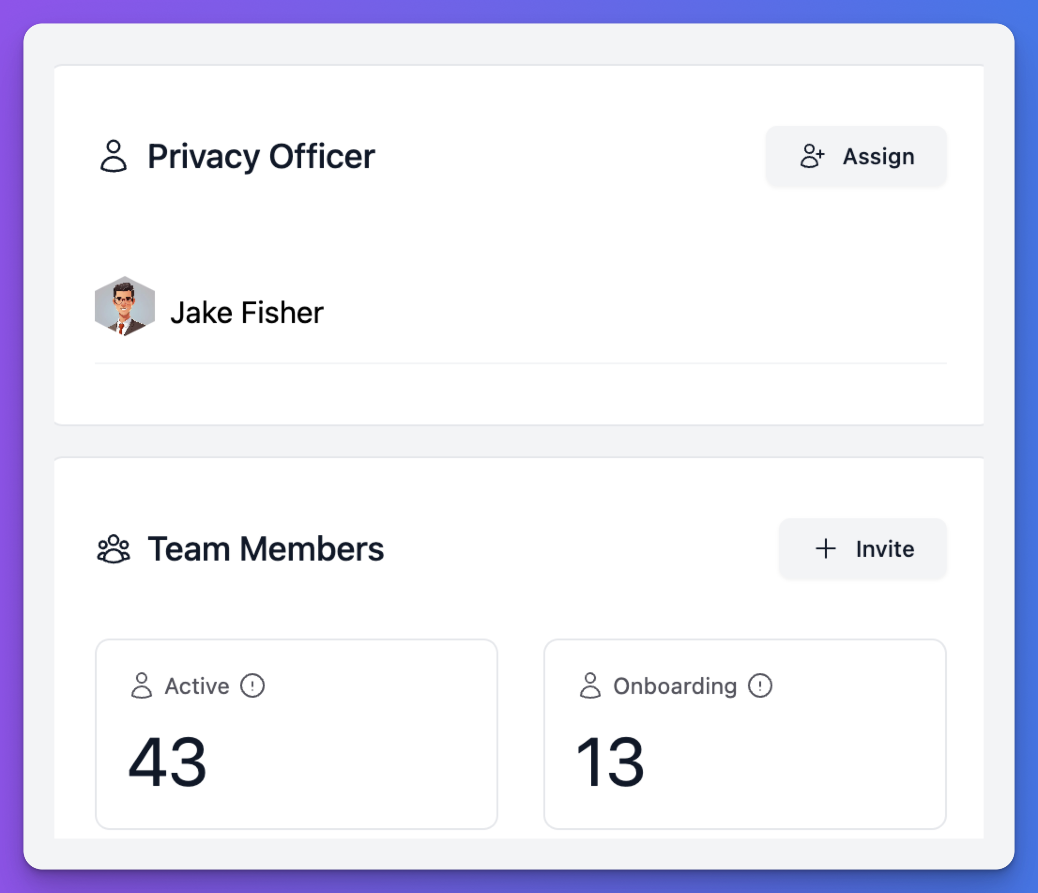
Task: Click the info icon next to Onboarding
Action: [x=760, y=685]
